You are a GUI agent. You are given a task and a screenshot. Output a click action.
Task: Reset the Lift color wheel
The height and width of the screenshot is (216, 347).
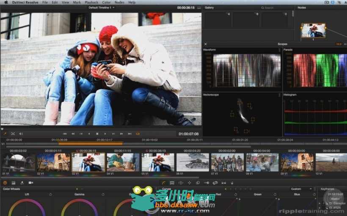click(50, 194)
